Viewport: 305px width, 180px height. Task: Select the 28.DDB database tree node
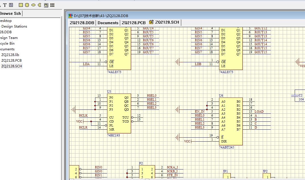(6, 32)
